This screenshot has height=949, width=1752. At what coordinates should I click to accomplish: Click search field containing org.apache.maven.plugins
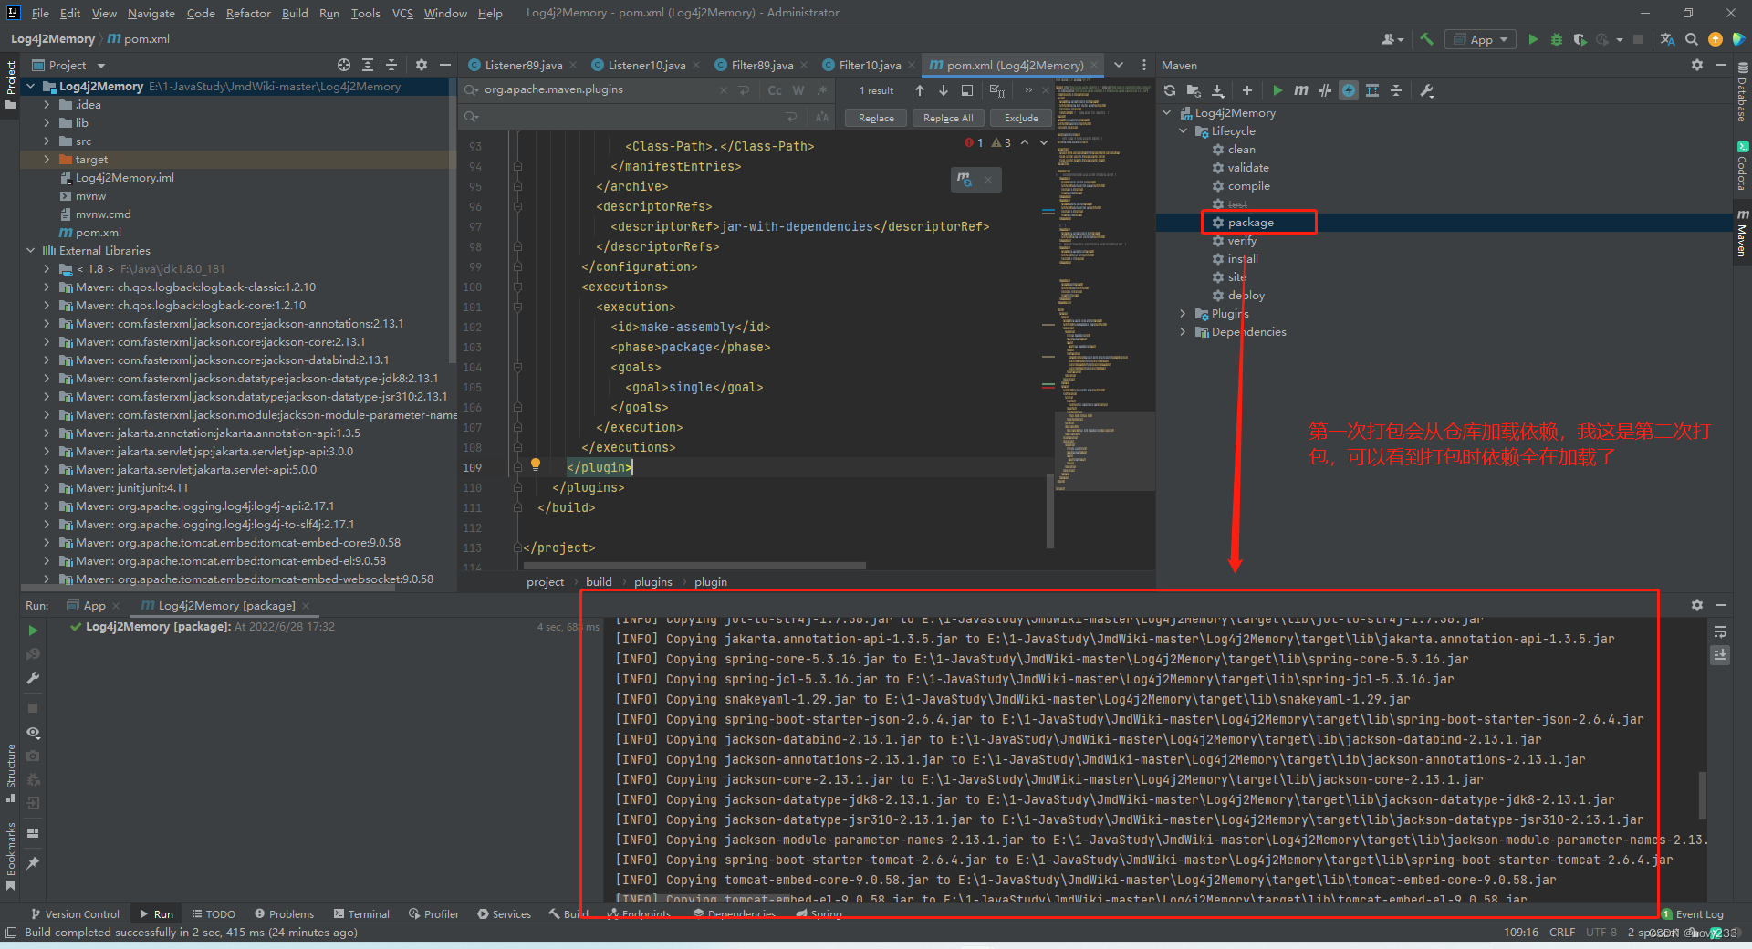pos(599,89)
